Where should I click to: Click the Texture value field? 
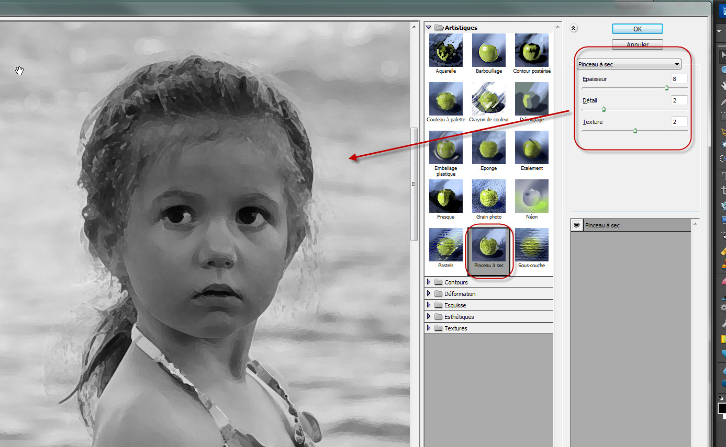click(679, 122)
